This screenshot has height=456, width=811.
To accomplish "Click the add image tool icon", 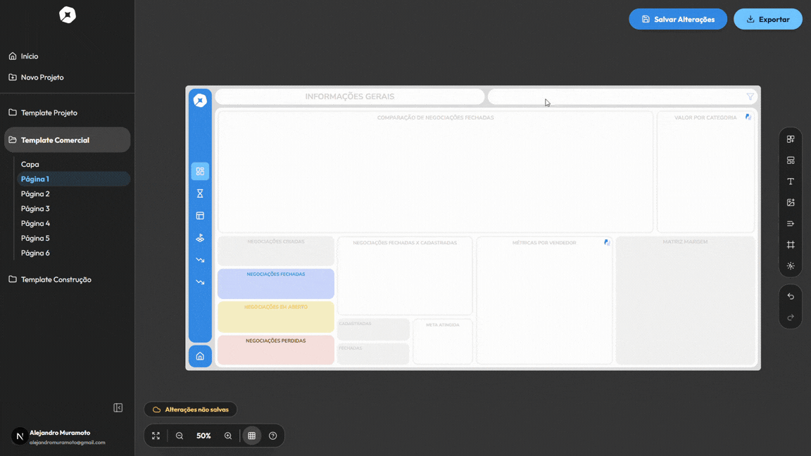I will (791, 203).
